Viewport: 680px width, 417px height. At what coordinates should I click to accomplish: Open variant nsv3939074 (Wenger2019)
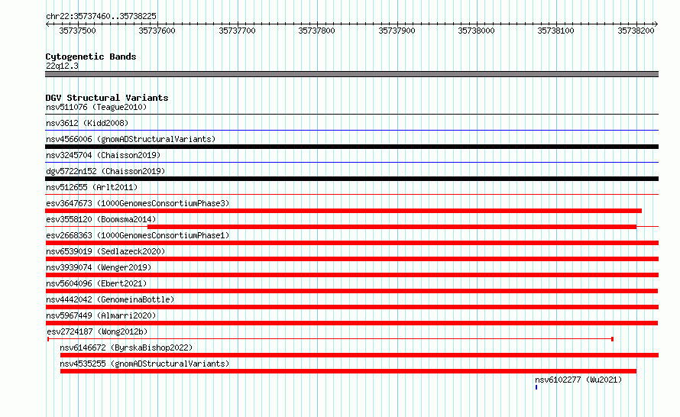tap(99, 267)
